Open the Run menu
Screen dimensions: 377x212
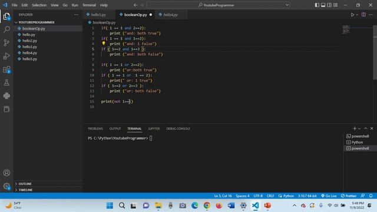(75, 5)
